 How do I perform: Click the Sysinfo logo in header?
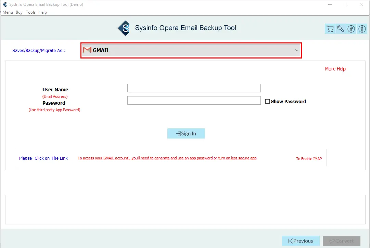click(x=124, y=28)
